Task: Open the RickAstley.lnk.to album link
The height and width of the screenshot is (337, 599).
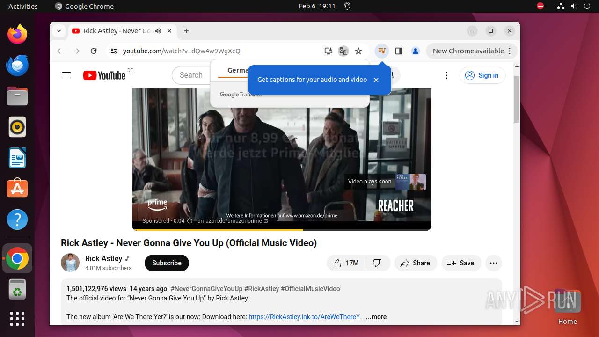Action: click(x=306, y=317)
